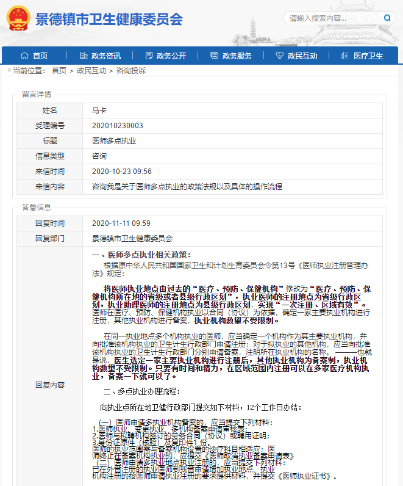The height and width of the screenshot is (486, 403).
Task: Go to the 政务公开 section
Action: point(171,56)
